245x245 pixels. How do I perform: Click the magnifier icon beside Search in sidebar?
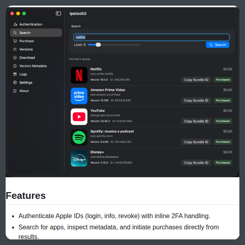coord(15,32)
